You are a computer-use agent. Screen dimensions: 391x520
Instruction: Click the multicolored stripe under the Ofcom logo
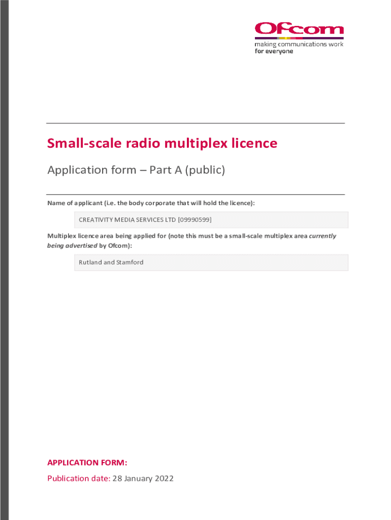pos(299,38)
